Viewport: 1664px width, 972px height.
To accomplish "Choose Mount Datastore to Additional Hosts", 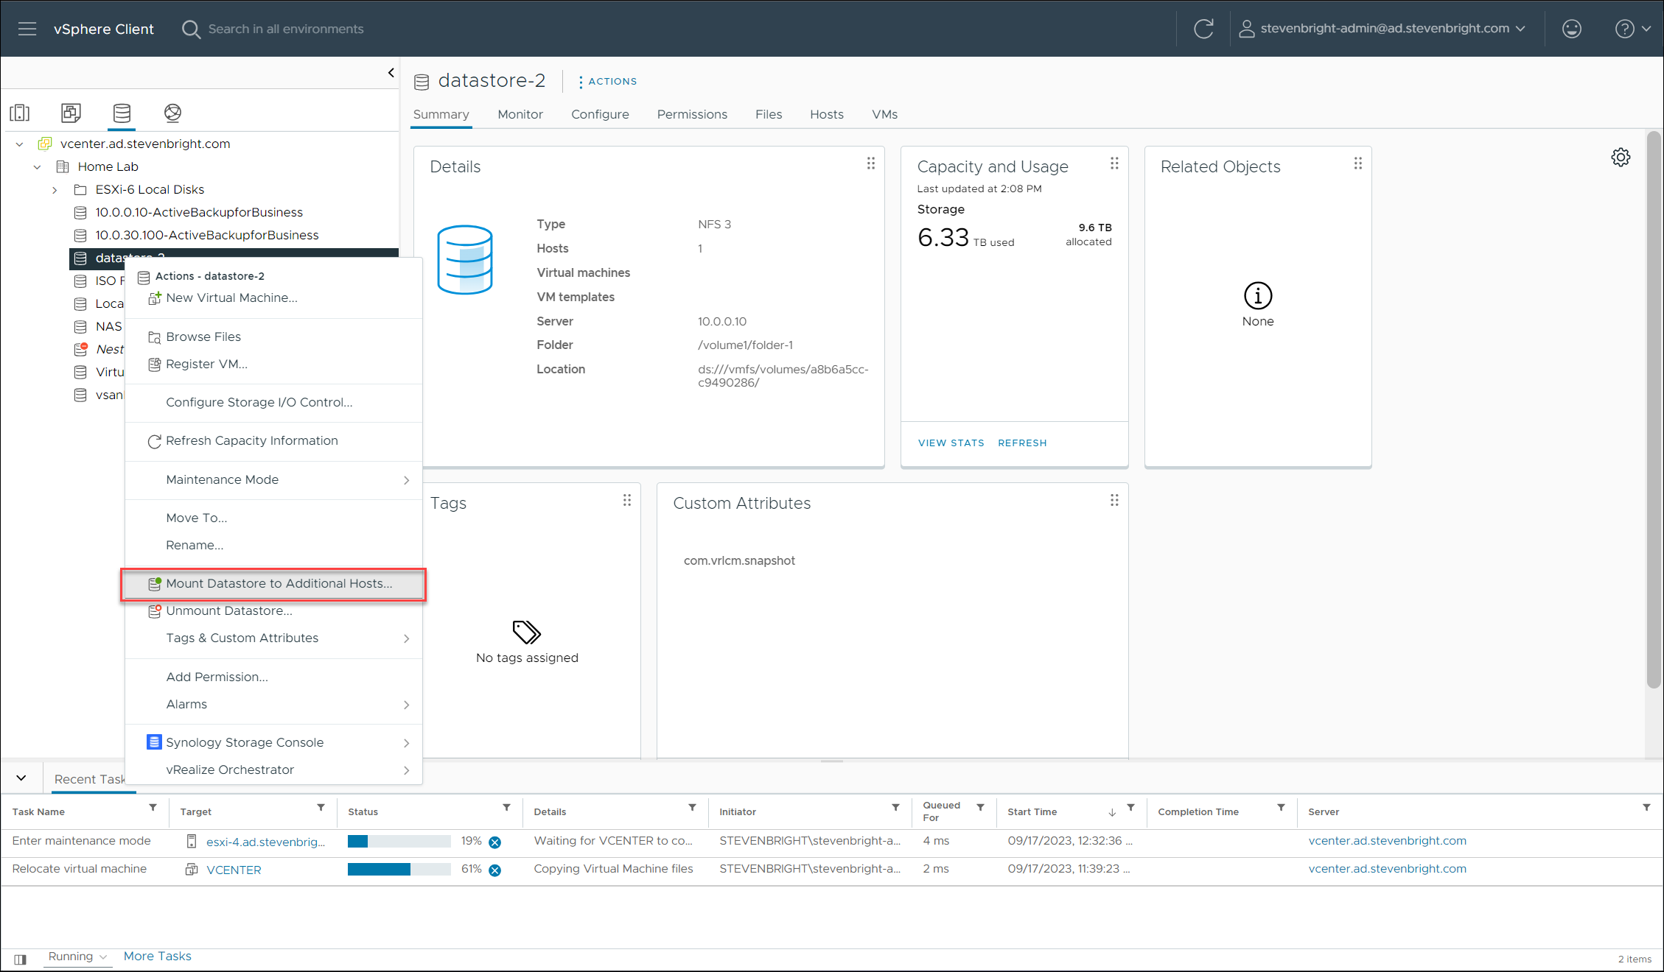I will [279, 583].
